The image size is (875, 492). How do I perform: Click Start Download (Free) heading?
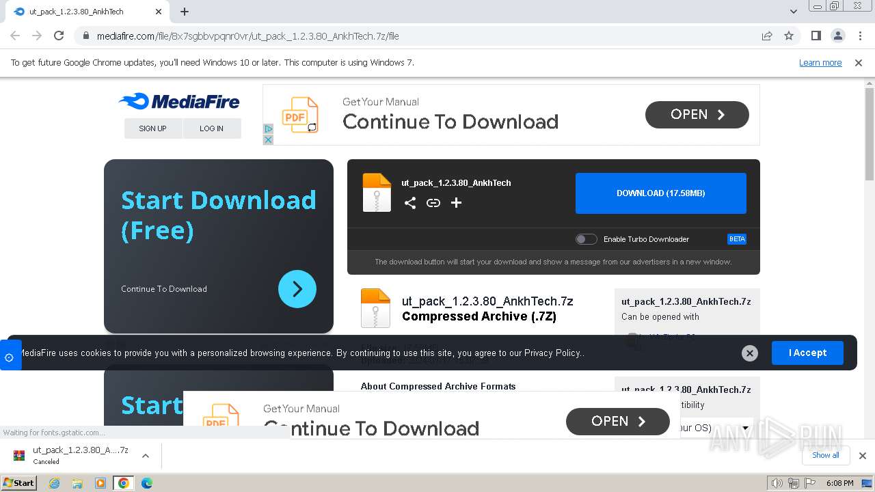coord(218,215)
